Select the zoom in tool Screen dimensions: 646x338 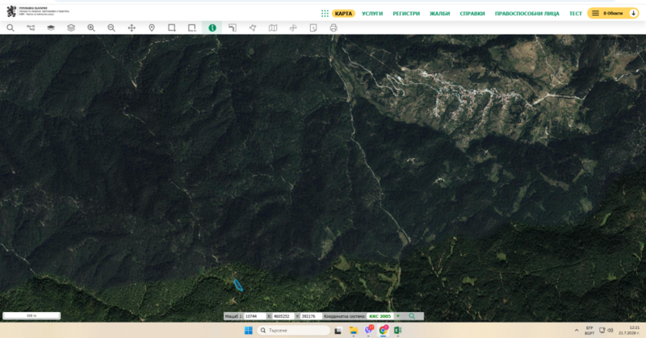[91, 28]
